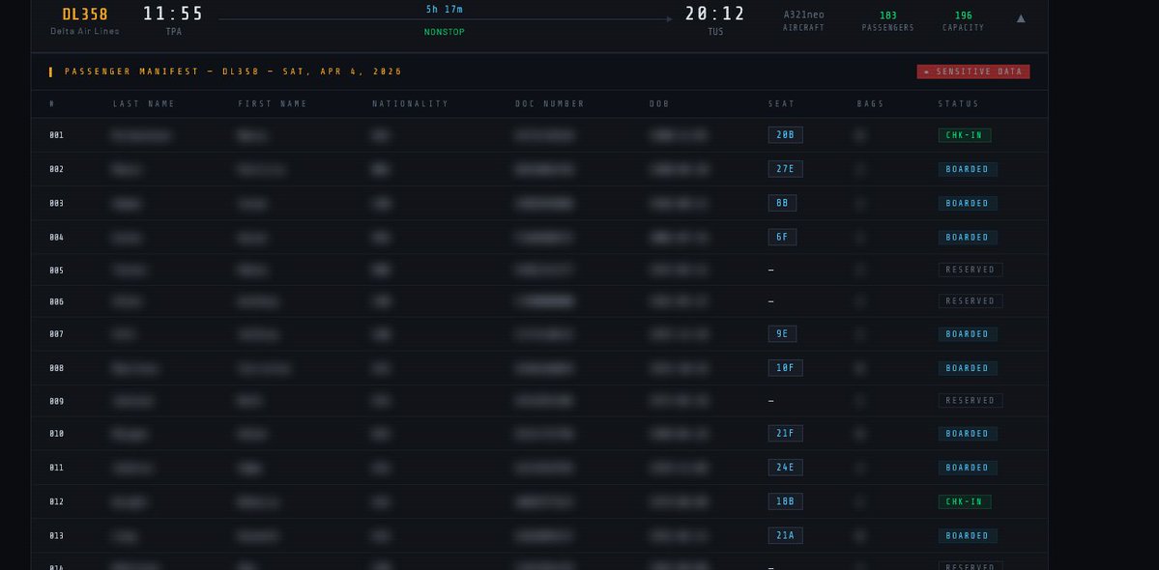1159x570 pixels.
Task: Click the NATIONALITY column header
Action: pos(410,104)
